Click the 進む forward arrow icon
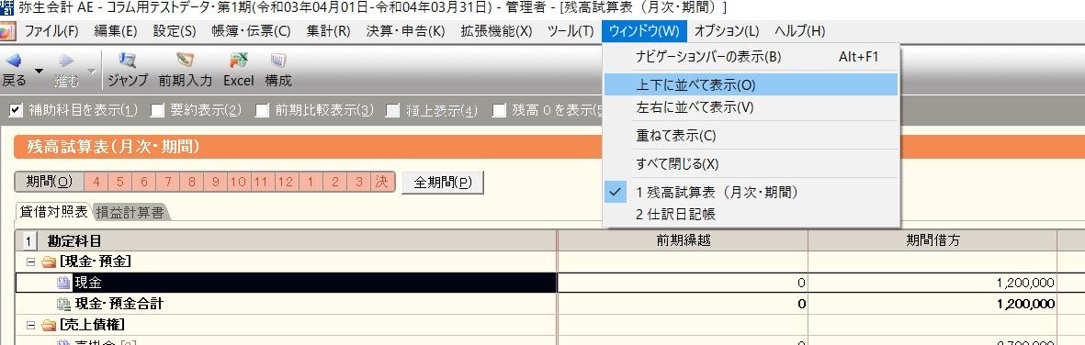1085x345 pixels. click(66, 61)
